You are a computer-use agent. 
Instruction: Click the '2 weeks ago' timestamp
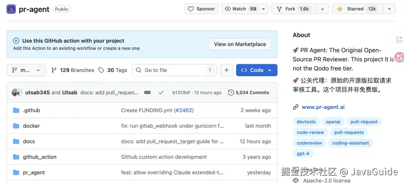tap(255, 110)
